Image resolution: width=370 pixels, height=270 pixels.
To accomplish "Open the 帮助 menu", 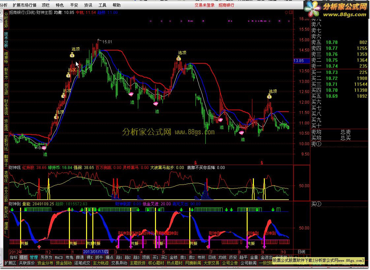I will [x=116, y=5].
